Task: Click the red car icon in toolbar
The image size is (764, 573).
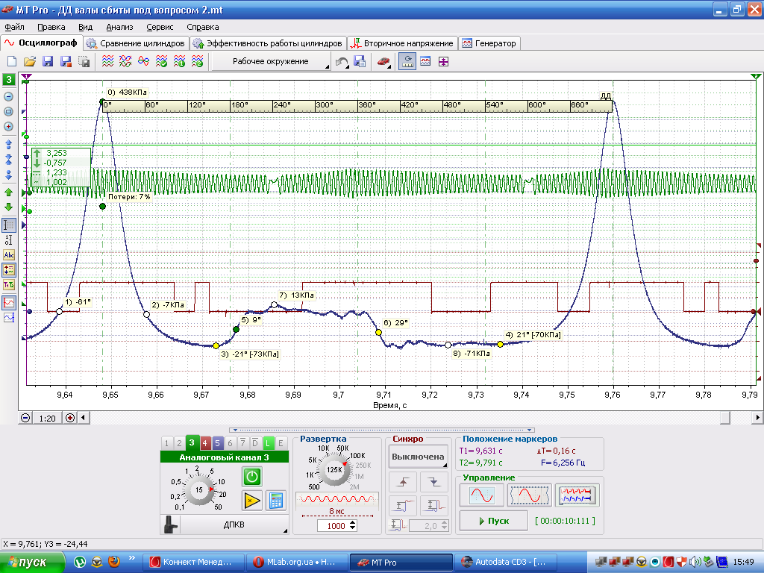Action: pyautogui.click(x=383, y=62)
